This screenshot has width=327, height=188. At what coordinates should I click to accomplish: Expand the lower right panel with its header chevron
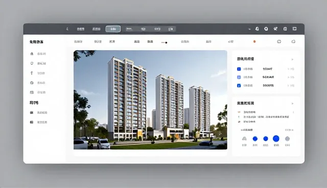[x=292, y=104]
